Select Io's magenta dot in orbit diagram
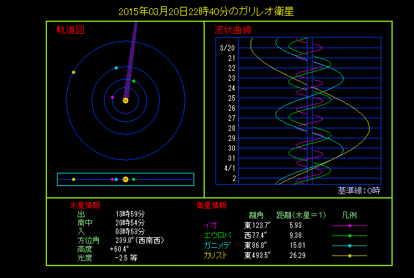This screenshot has width=414, height=278. (113, 97)
